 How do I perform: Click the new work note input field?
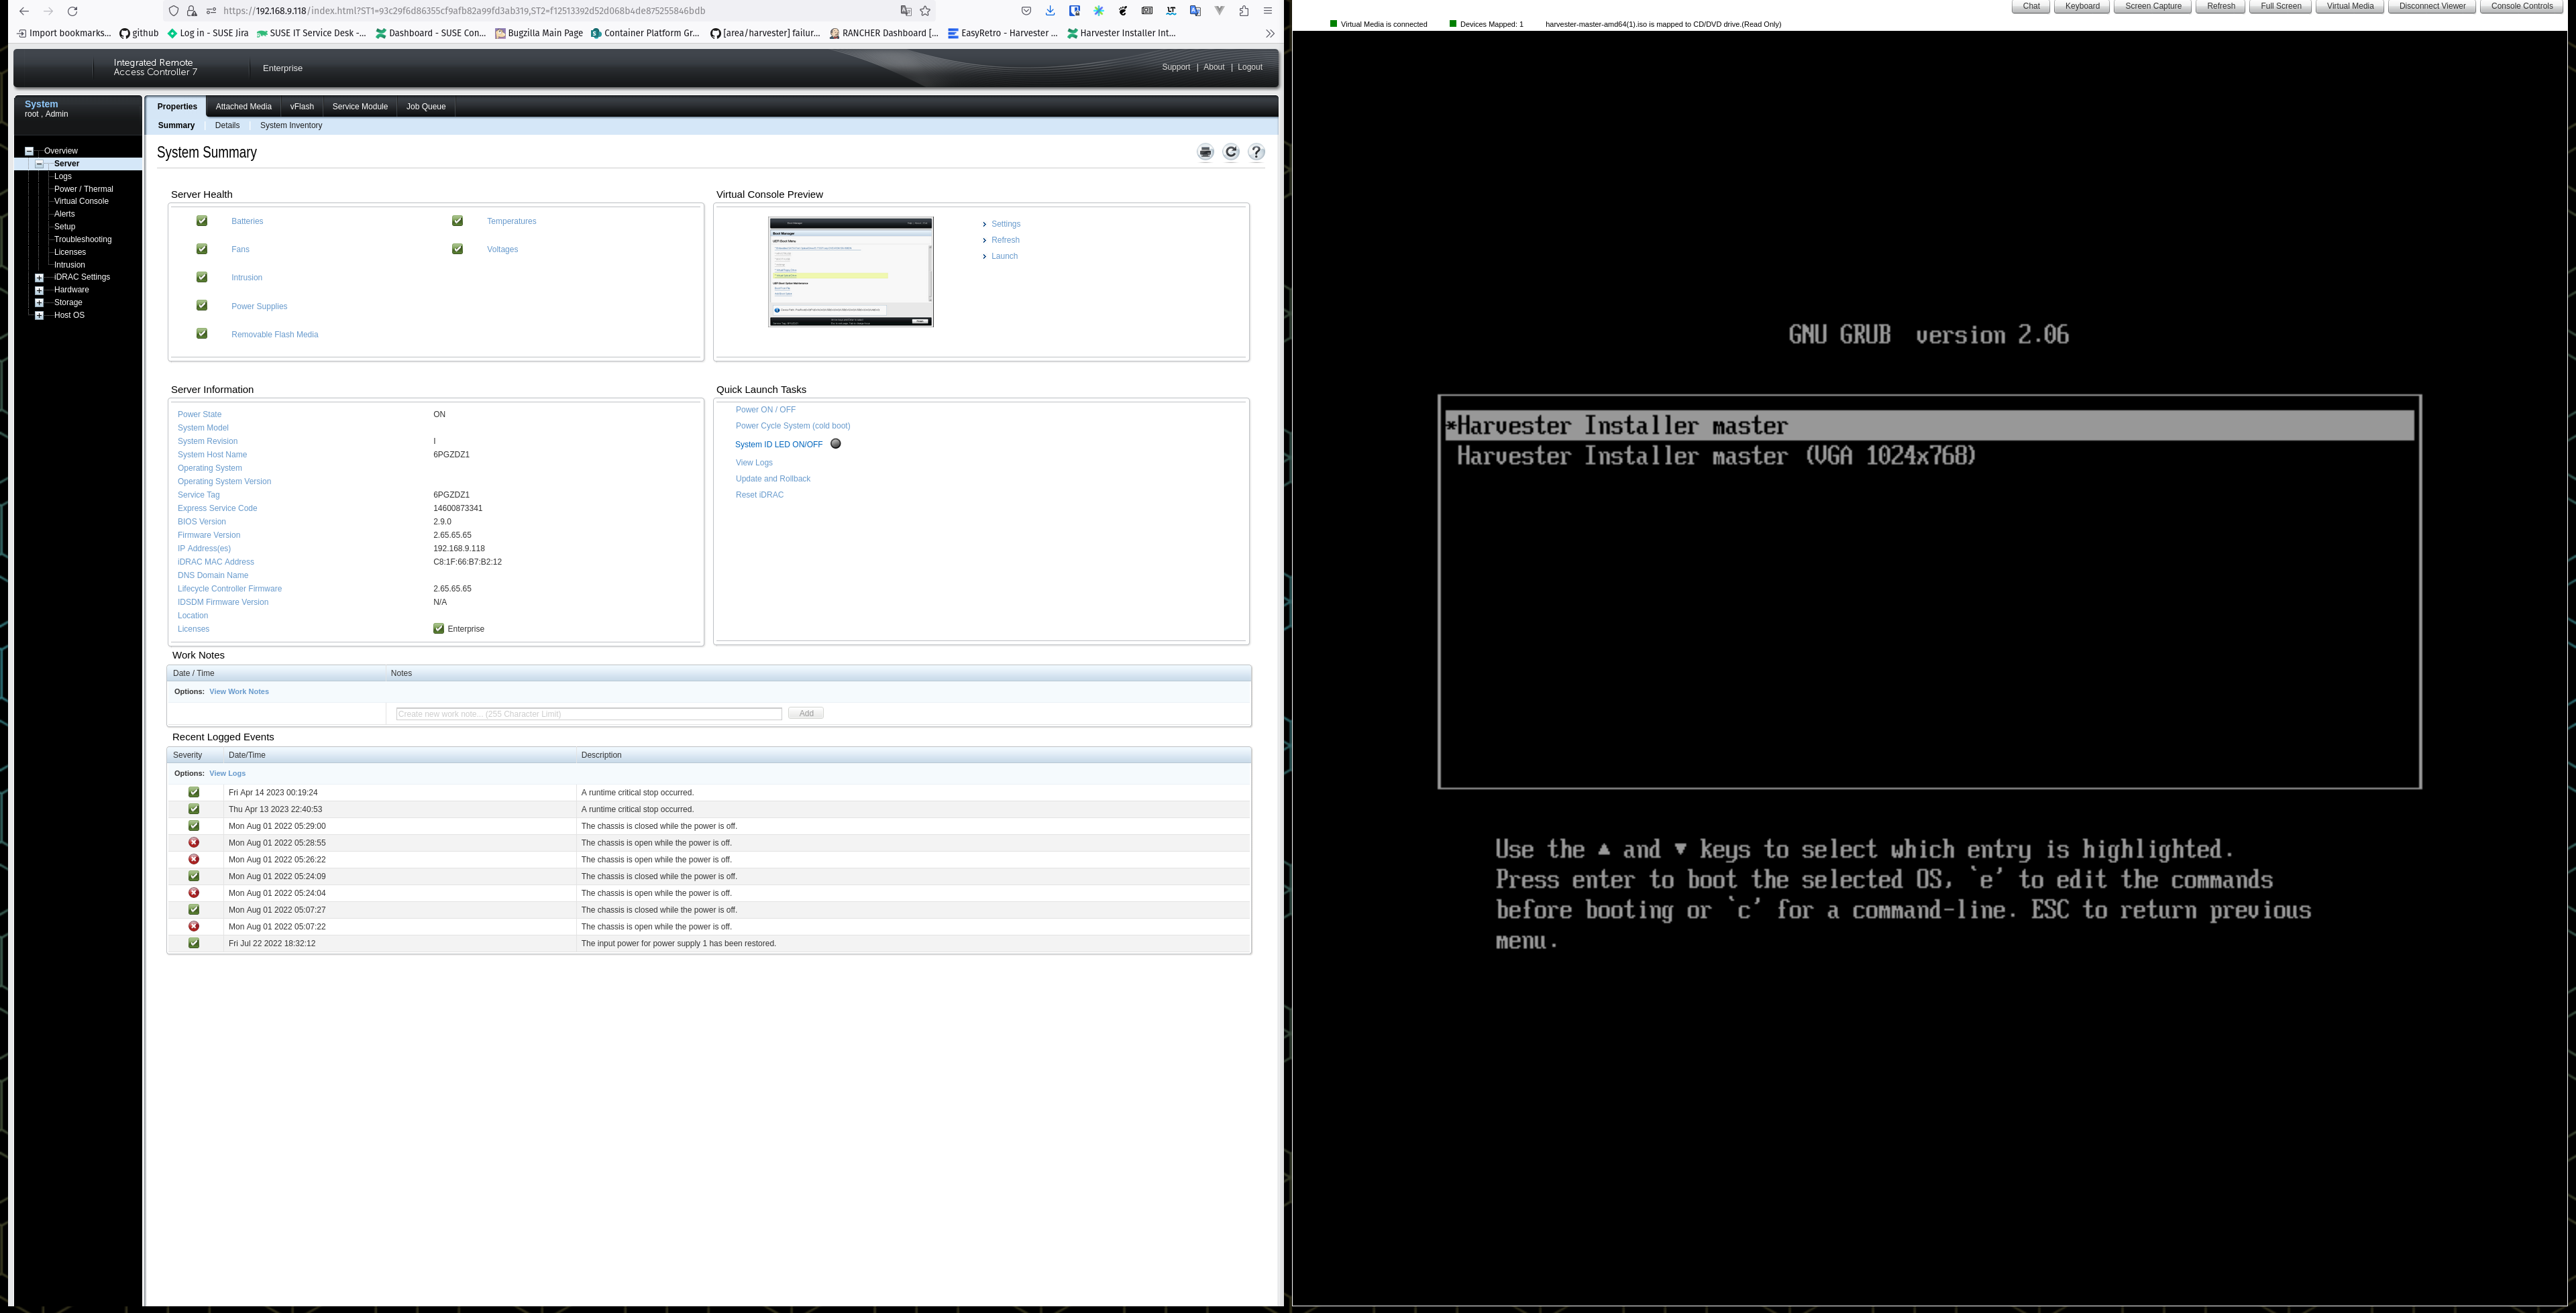(x=588, y=713)
